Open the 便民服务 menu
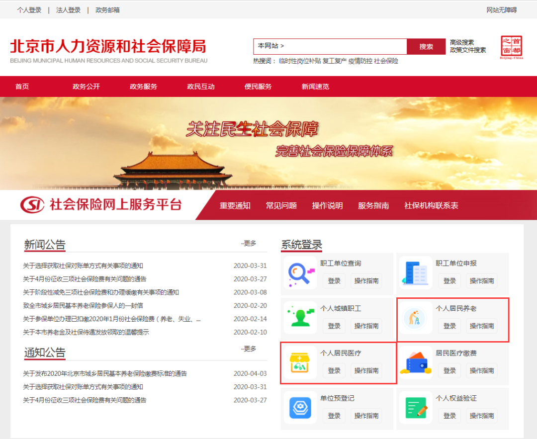The image size is (537, 439). [x=258, y=87]
